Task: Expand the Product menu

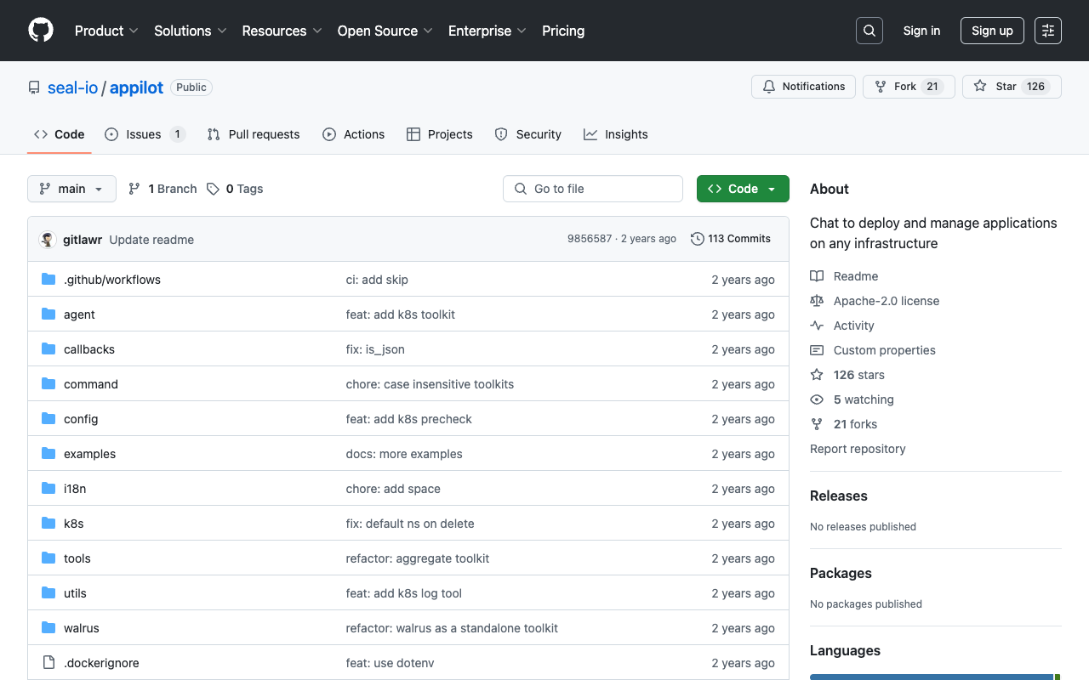Action: tap(106, 31)
